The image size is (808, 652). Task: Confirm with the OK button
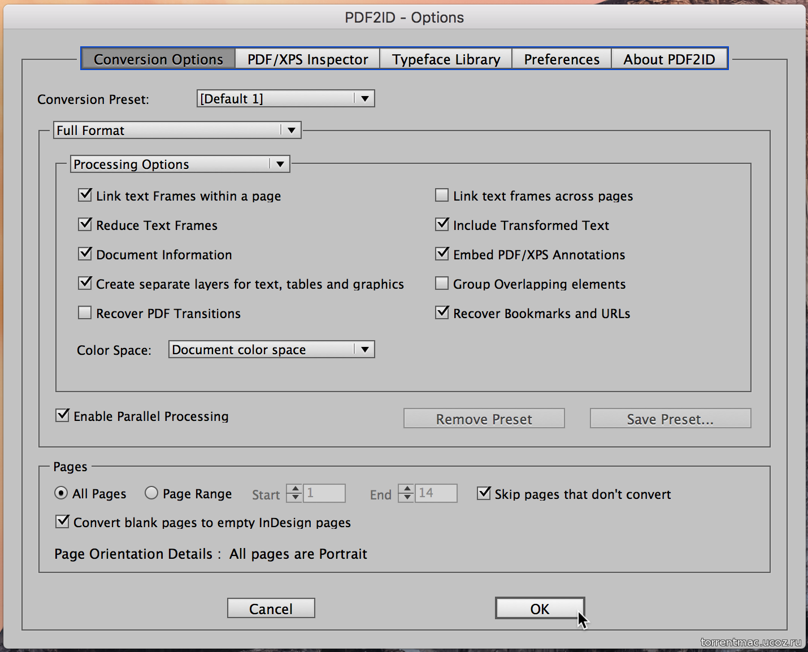[540, 608]
